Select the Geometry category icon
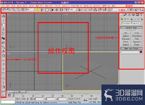Image resolution: width=145 pixels, height=105 pixels. pos(122,19)
